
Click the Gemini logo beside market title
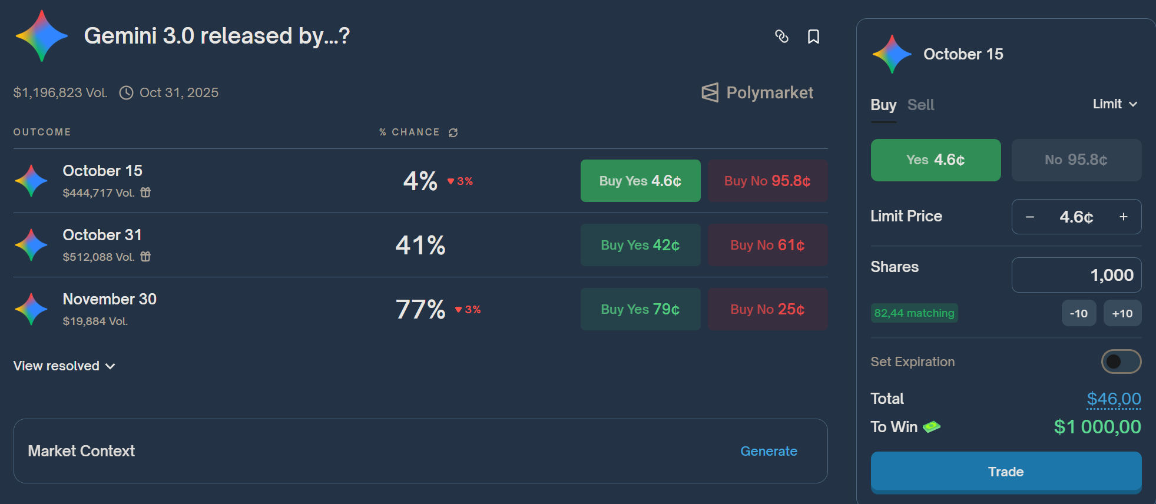pyautogui.click(x=42, y=36)
